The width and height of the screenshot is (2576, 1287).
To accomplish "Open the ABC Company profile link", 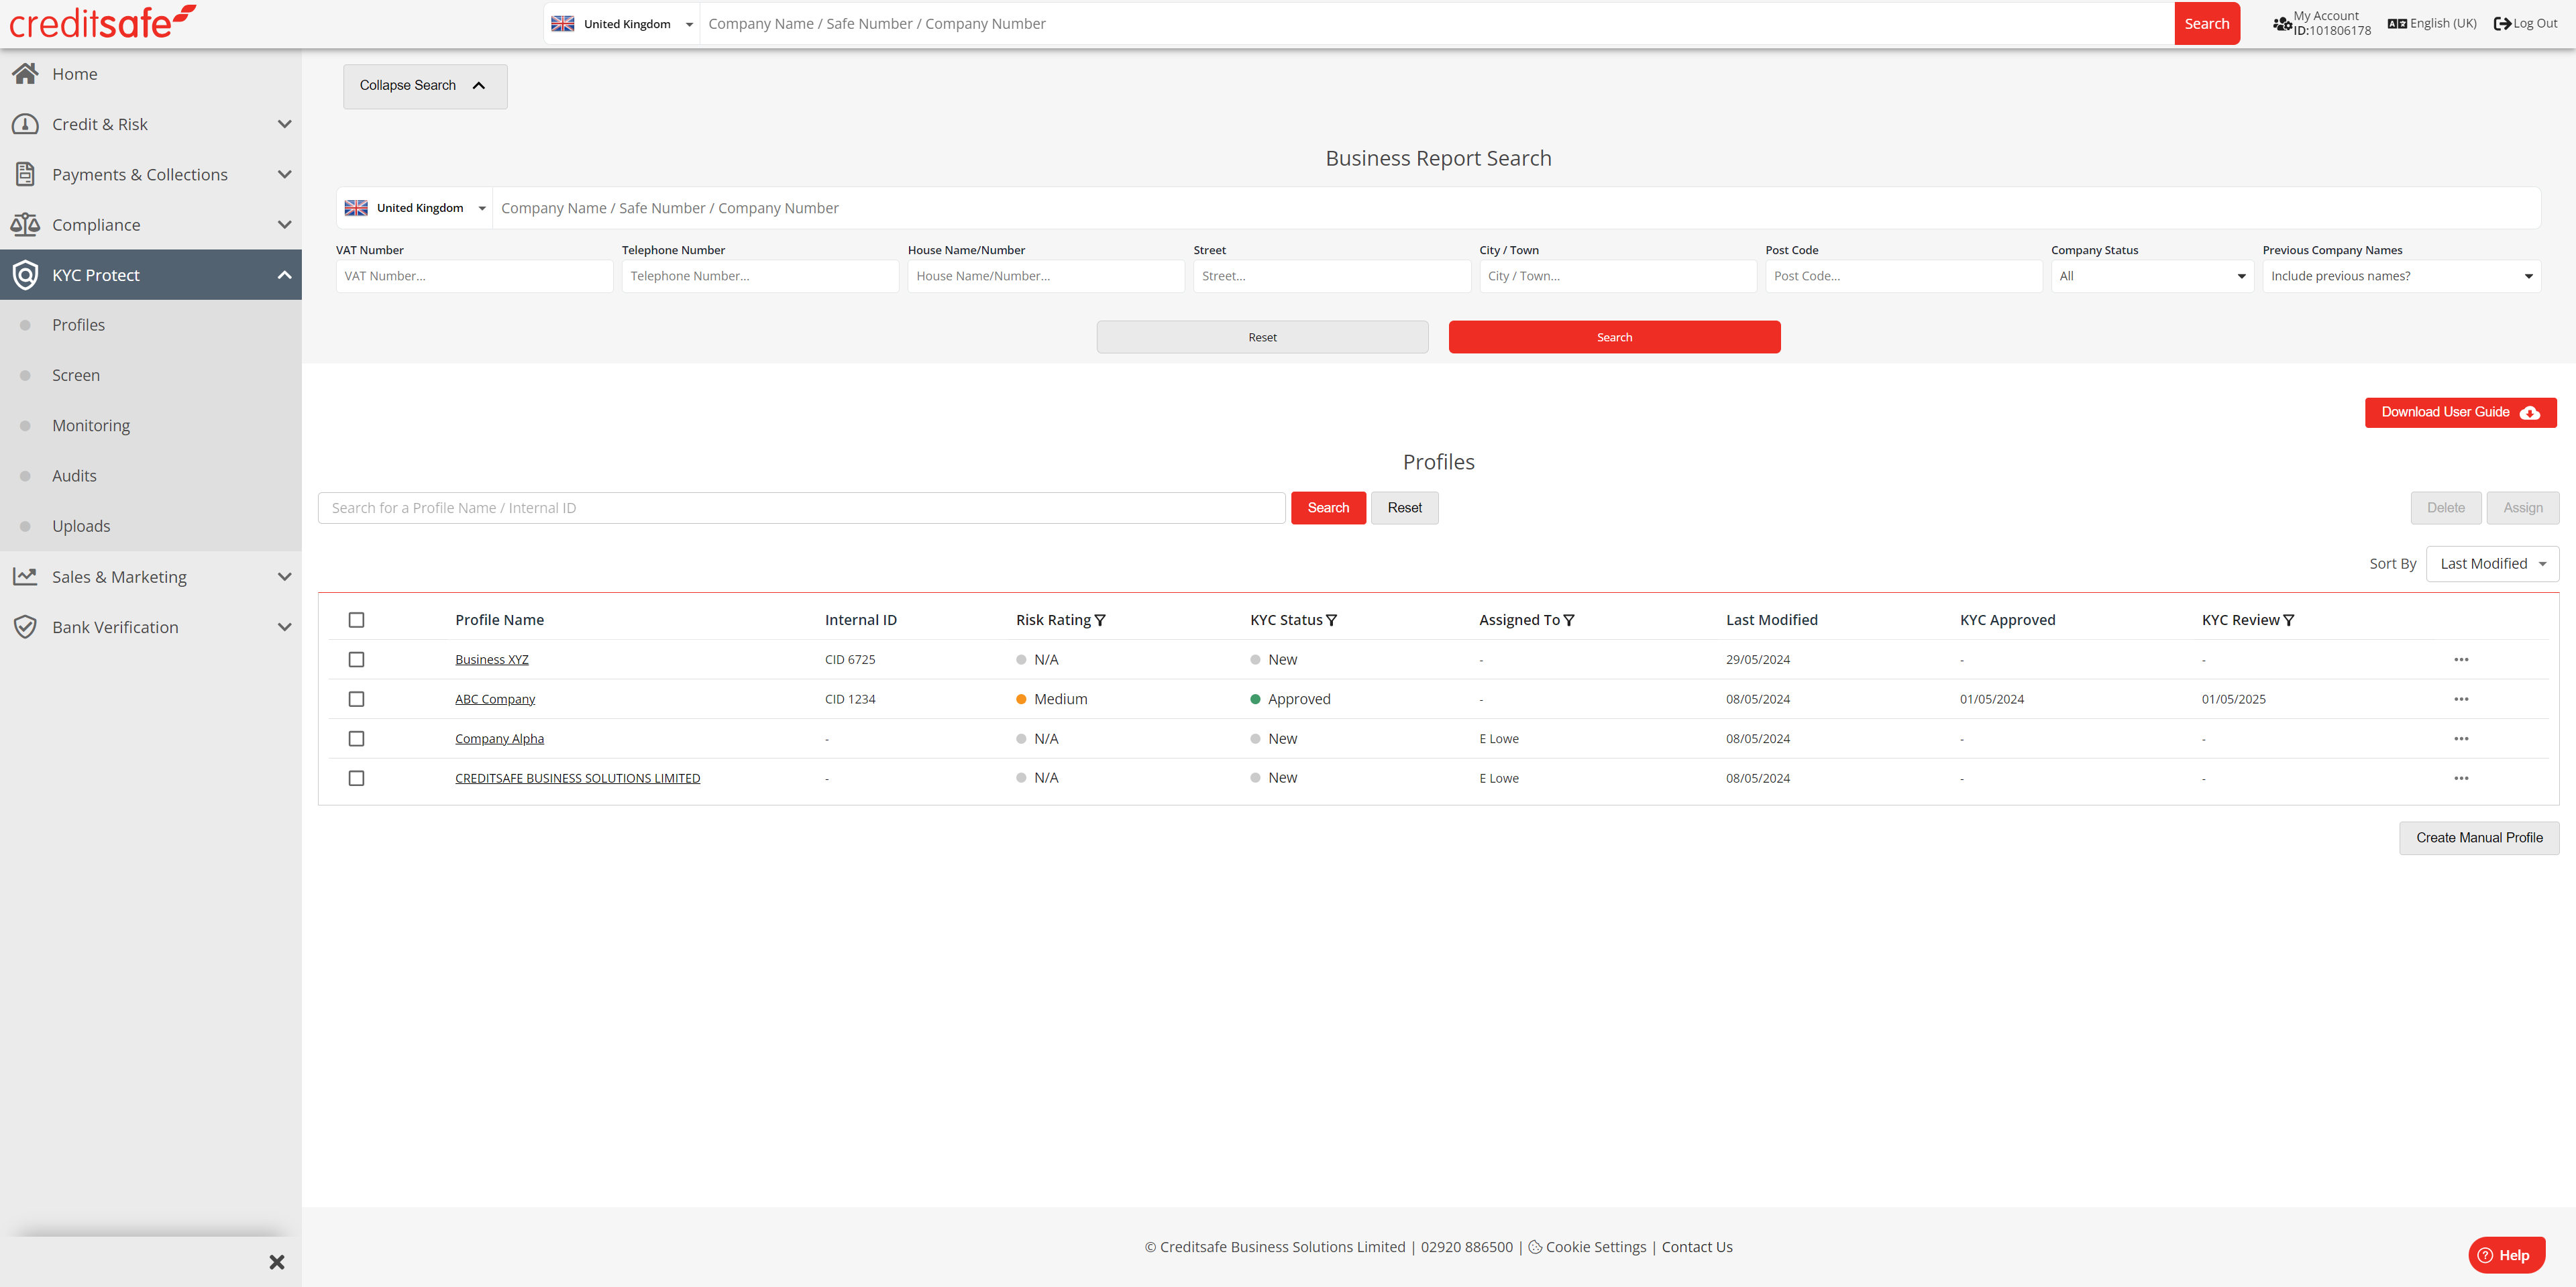I will (495, 699).
